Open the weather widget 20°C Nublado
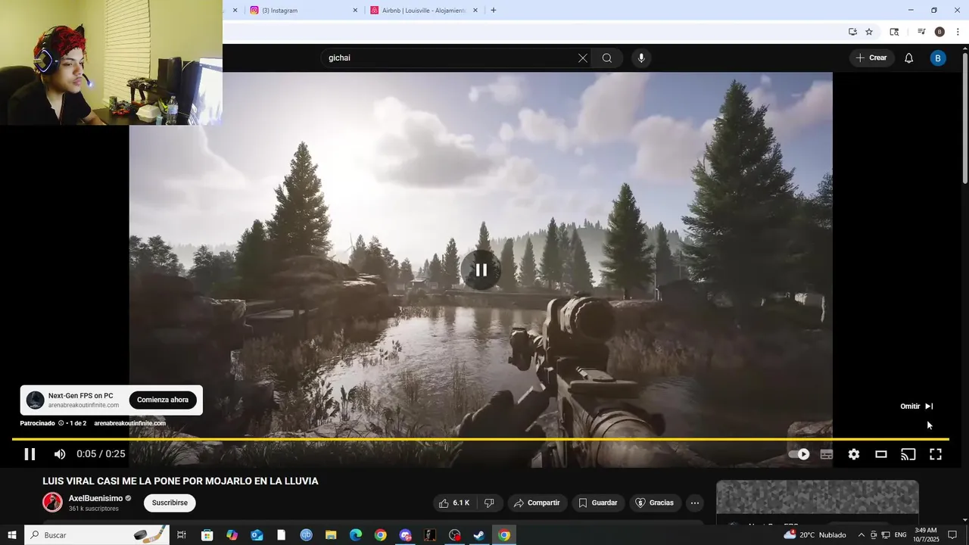The height and width of the screenshot is (545, 969). click(x=816, y=535)
